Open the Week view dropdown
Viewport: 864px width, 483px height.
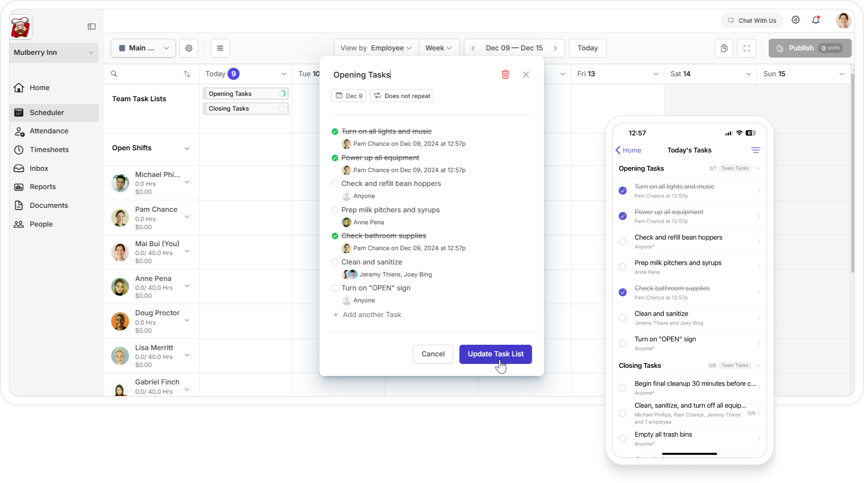439,48
